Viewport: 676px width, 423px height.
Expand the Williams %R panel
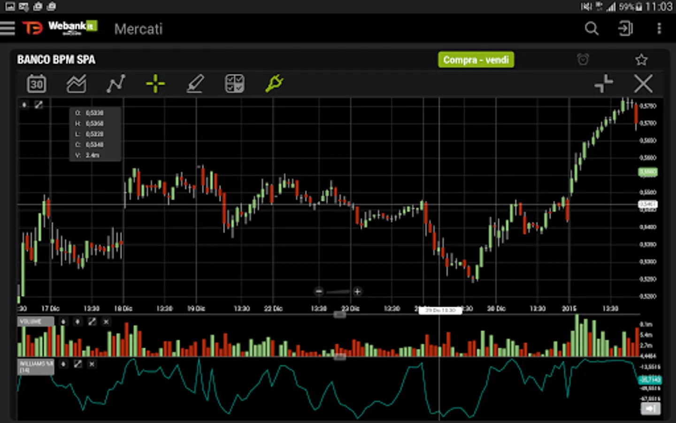78,364
